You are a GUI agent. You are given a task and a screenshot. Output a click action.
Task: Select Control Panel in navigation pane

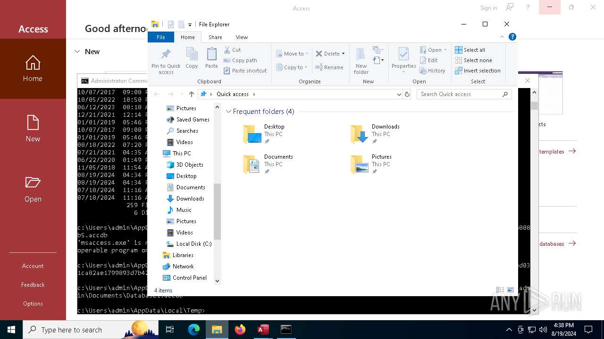coord(185,278)
